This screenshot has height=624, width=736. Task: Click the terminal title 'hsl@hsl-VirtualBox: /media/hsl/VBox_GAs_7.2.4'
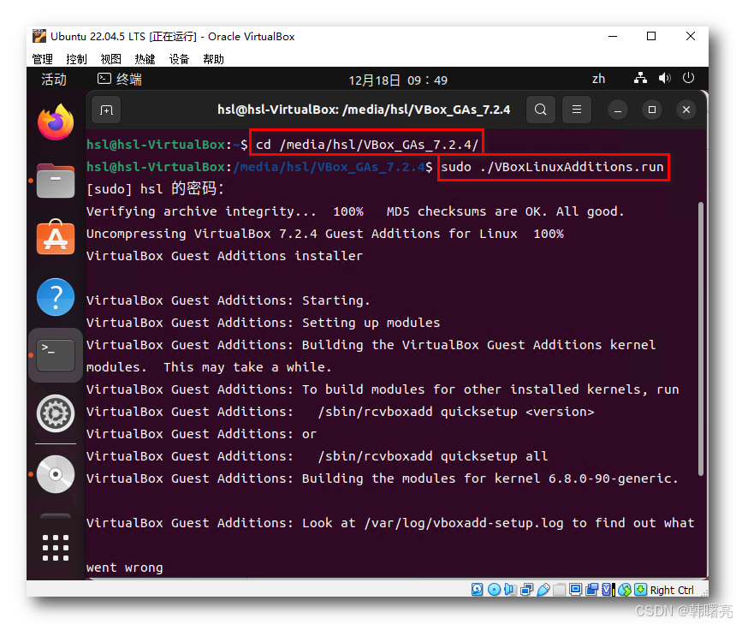point(364,110)
